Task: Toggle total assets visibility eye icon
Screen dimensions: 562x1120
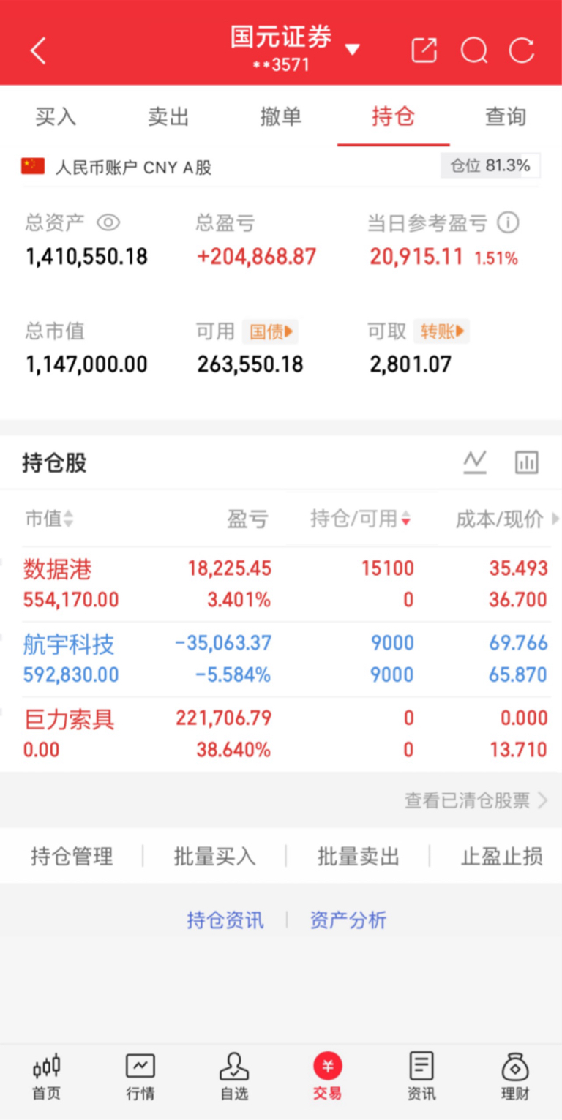Action: pos(108,222)
